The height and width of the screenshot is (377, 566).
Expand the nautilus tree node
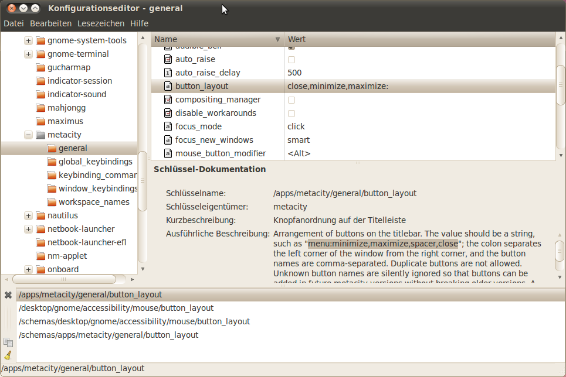[x=28, y=215]
